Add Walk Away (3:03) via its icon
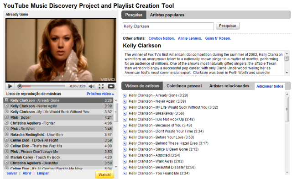Screen dimensions: 292x179 pyautogui.click(x=125, y=161)
